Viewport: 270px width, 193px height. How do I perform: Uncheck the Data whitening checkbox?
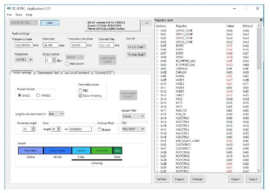(x=80, y=96)
